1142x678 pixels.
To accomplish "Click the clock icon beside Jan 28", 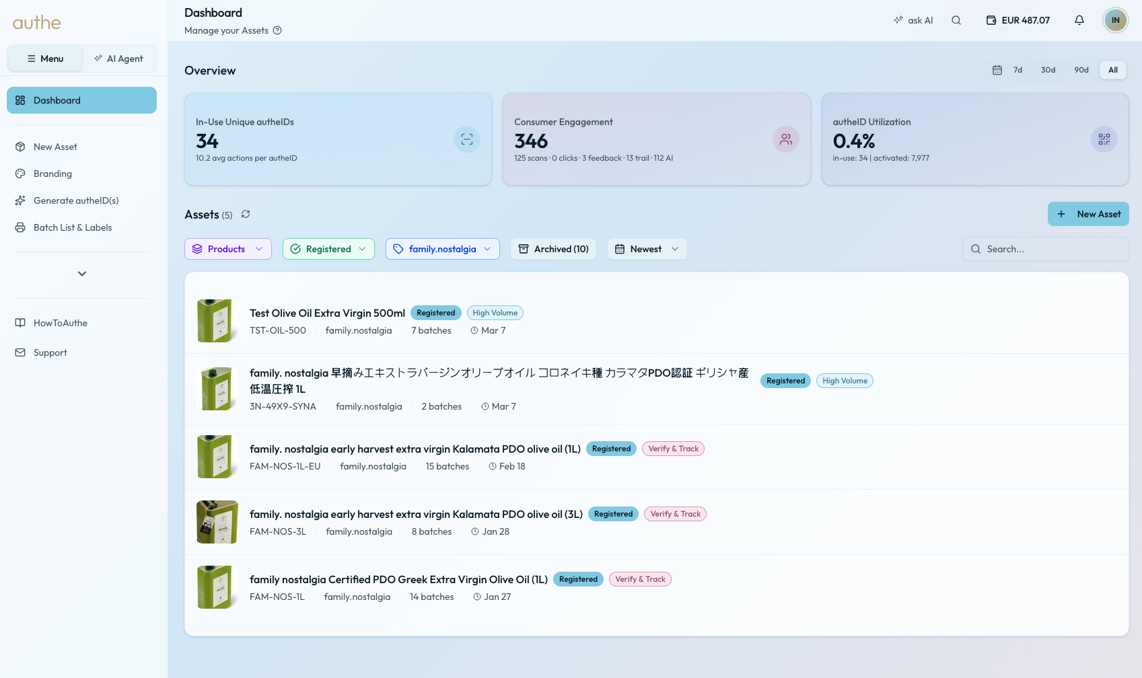I will point(475,531).
